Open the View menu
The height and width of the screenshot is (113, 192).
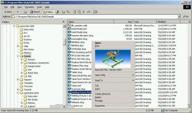point(19,7)
